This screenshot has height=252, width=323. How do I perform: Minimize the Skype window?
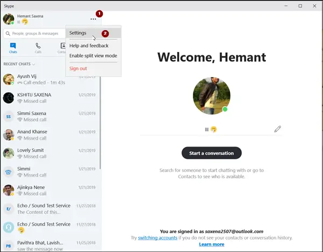[x=286, y=6]
